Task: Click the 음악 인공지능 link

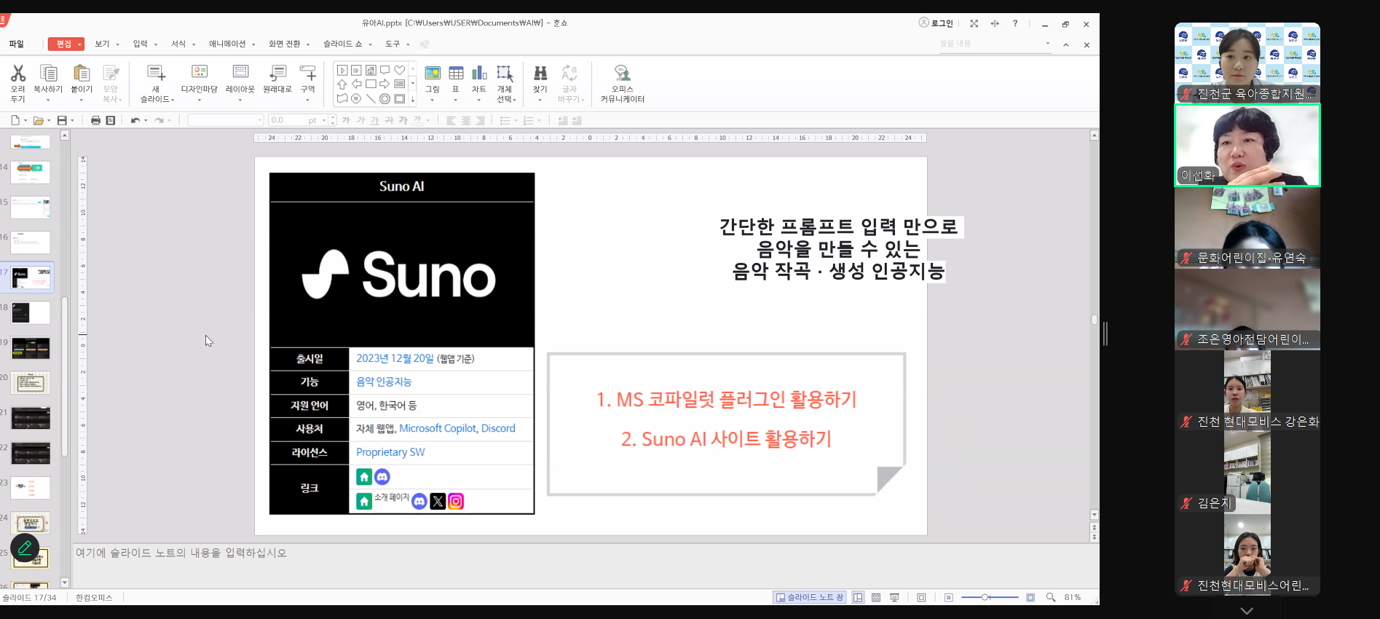Action: pyautogui.click(x=384, y=382)
